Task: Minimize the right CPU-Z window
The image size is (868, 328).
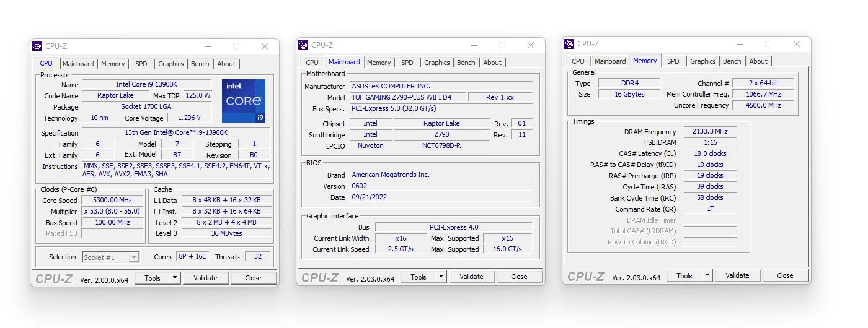Action: coord(740,44)
